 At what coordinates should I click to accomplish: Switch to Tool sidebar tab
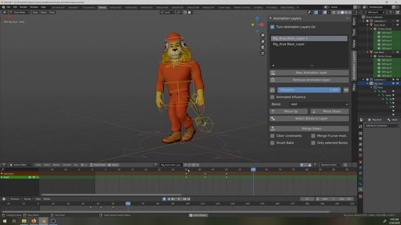click(x=354, y=32)
